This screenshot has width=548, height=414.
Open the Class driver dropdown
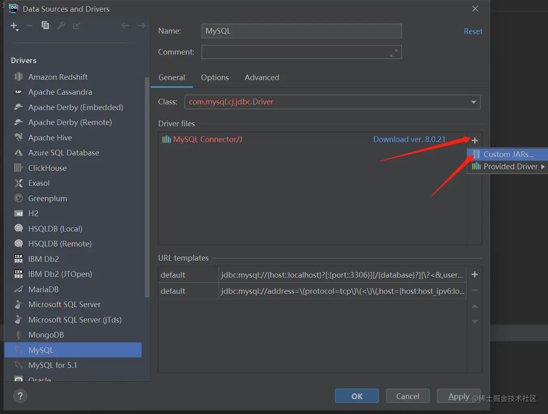click(x=474, y=102)
